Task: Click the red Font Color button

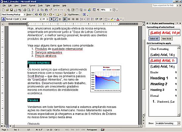Action: click(x=118, y=19)
